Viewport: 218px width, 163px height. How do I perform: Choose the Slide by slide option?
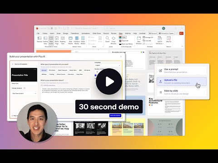182,92
